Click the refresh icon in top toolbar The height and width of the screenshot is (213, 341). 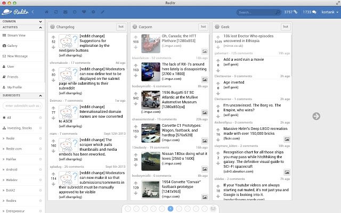pyautogui.click(x=56, y=12)
